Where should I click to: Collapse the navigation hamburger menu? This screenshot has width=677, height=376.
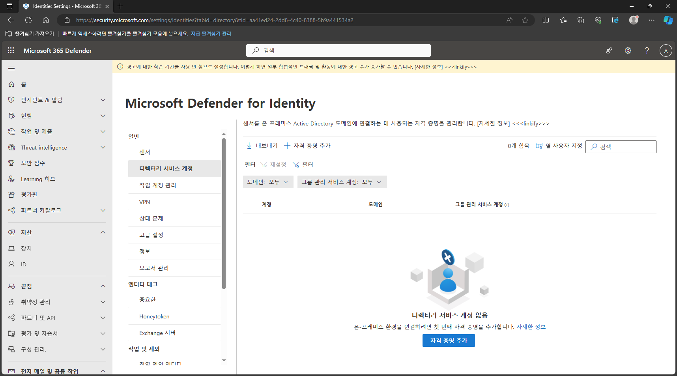(11, 69)
